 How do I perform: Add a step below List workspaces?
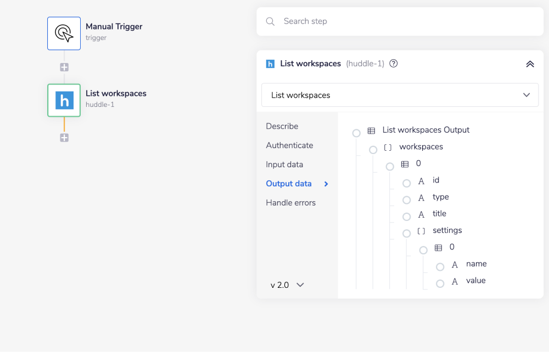click(x=64, y=138)
